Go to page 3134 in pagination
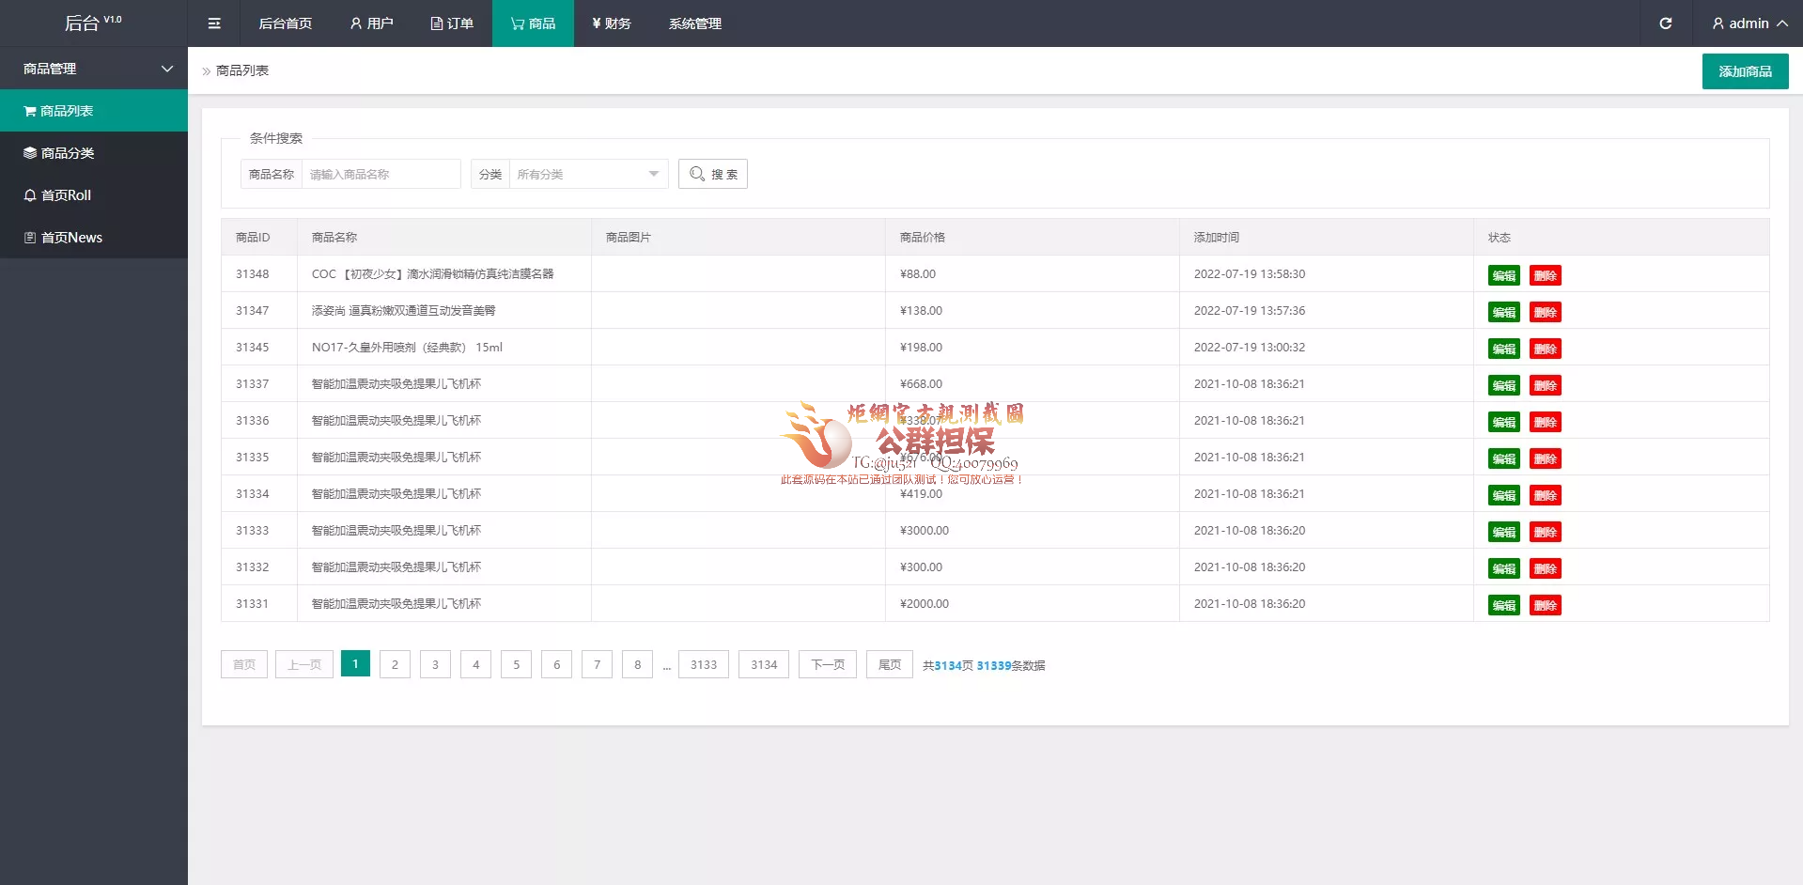 coord(763,664)
